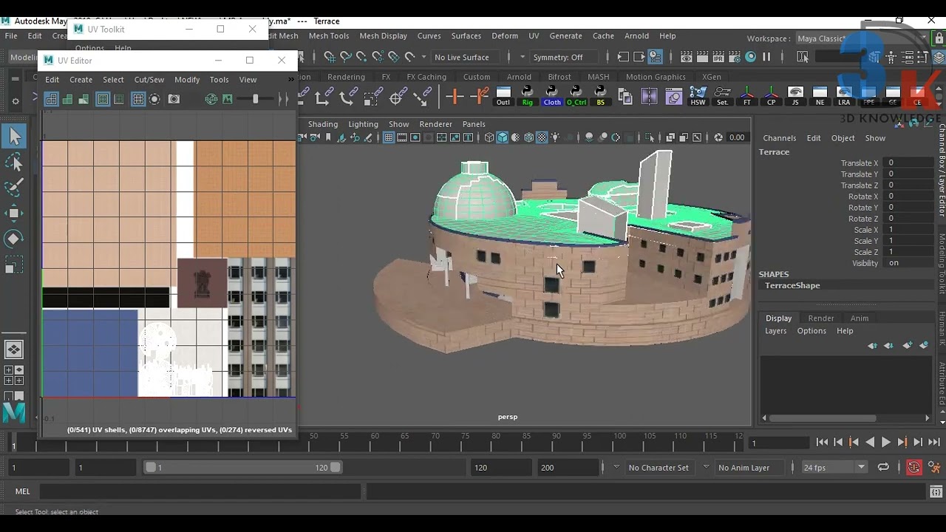Open the Cut/Sew menu in UV Editor

pos(149,80)
